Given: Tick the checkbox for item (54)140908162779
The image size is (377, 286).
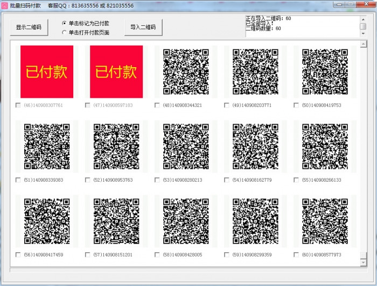Looking at the screenshot, I should pyautogui.click(x=227, y=180).
